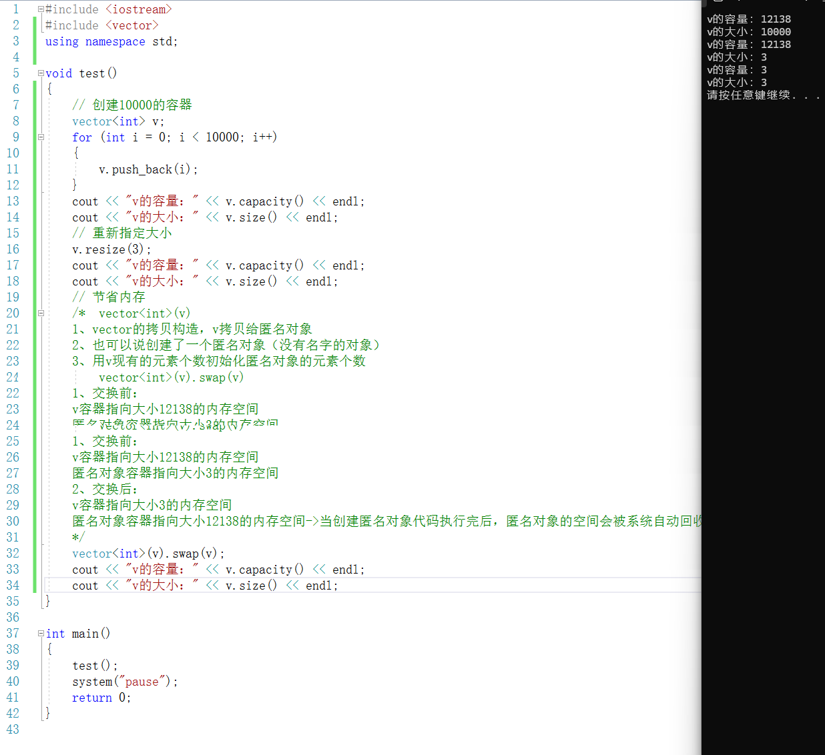Click the cout 'v的容量' statement on line 33
Screen dimensions: 825x755
click(x=218, y=570)
